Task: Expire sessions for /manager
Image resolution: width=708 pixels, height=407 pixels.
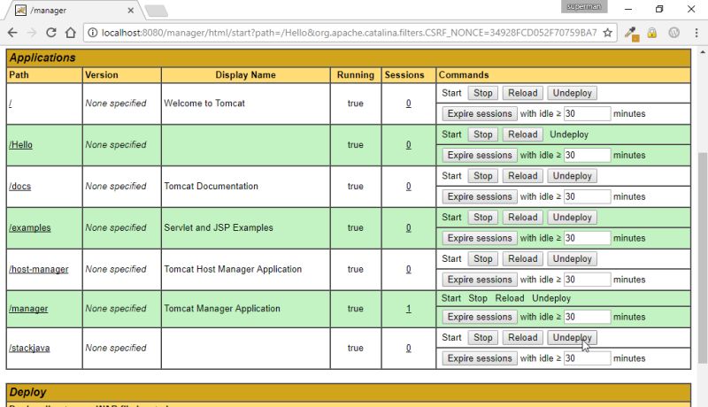Action: click(x=480, y=317)
